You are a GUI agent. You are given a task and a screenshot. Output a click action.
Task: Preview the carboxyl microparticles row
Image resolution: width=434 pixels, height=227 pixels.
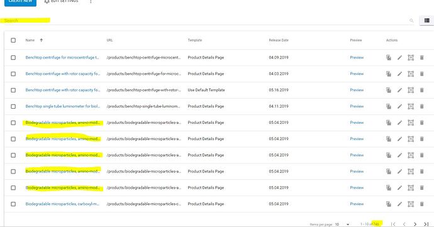coord(357,204)
